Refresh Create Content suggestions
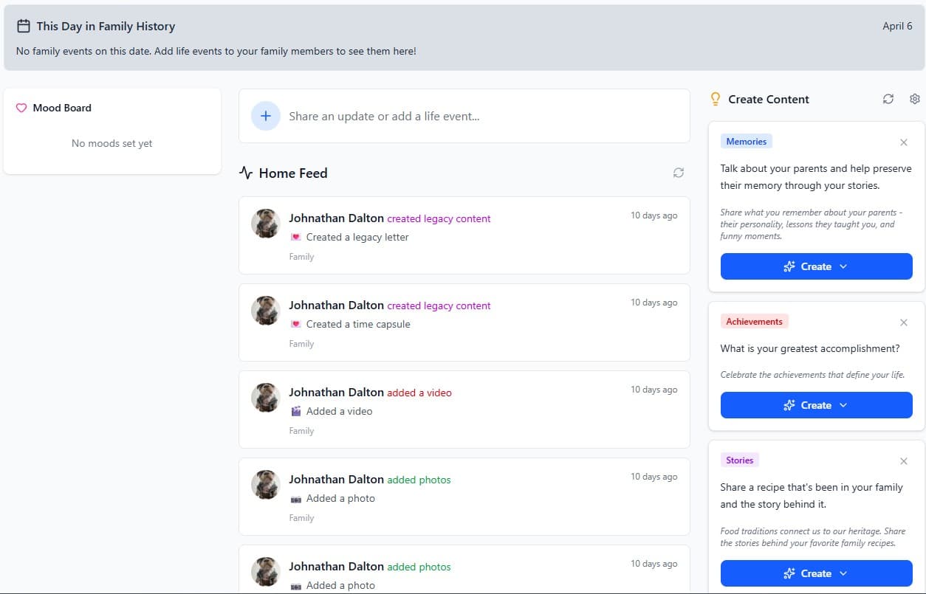The height and width of the screenshot is (594, 926). click(x=888, y=99)
